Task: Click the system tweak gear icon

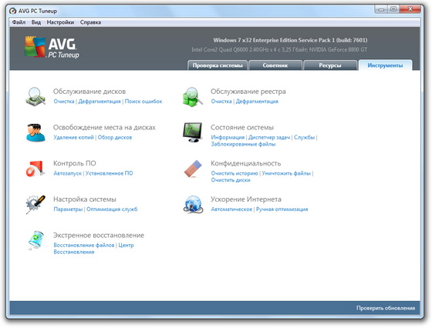Action: point(35,204)
